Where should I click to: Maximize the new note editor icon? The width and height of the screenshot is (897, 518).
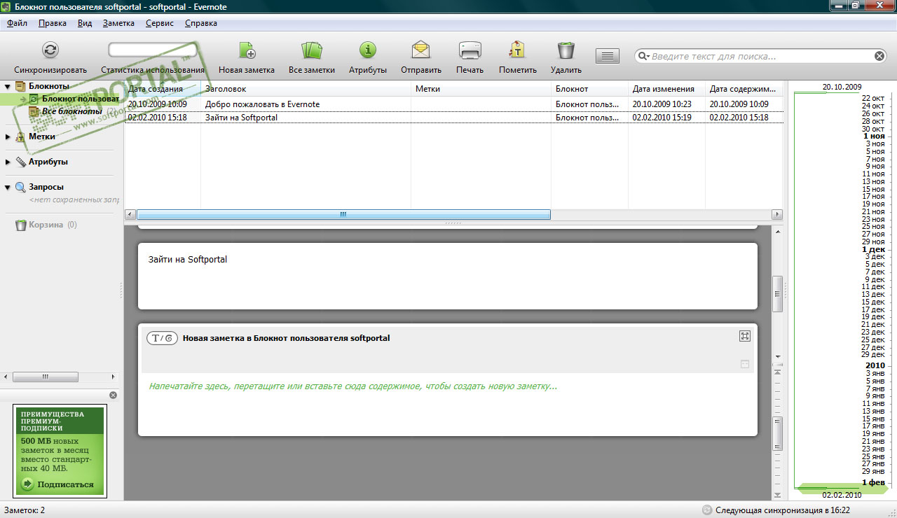pyautogui.click(x=745, y=336)
